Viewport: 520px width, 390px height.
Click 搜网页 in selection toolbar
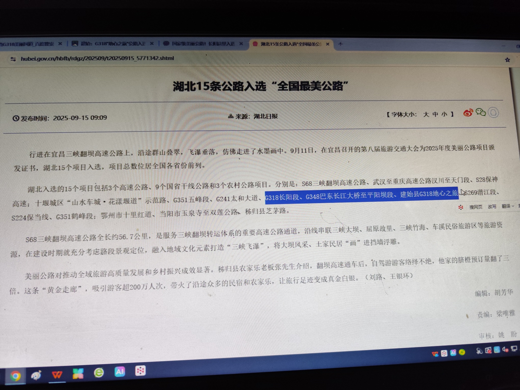point(476,207)
